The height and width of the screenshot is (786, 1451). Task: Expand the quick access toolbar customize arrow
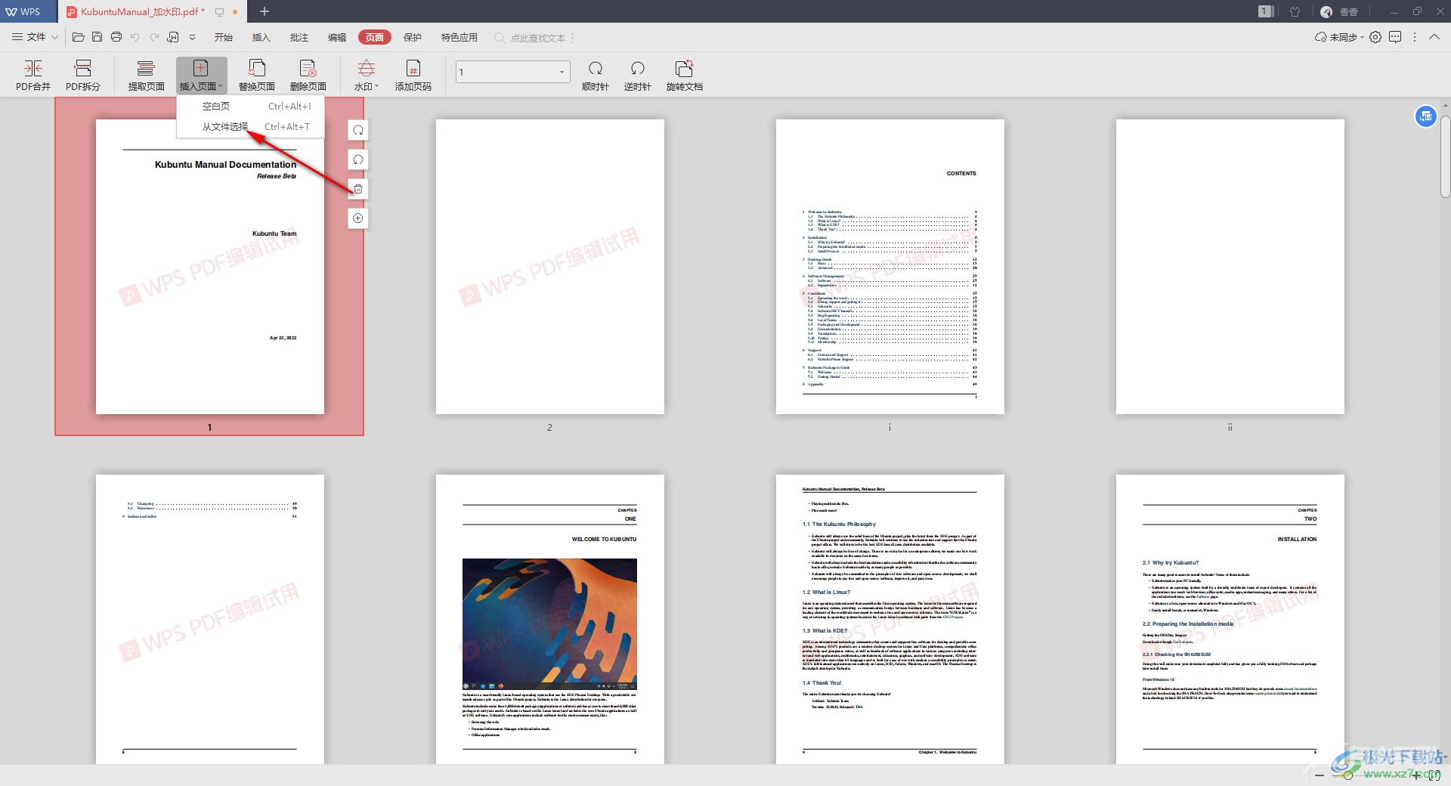coord(192,37)
